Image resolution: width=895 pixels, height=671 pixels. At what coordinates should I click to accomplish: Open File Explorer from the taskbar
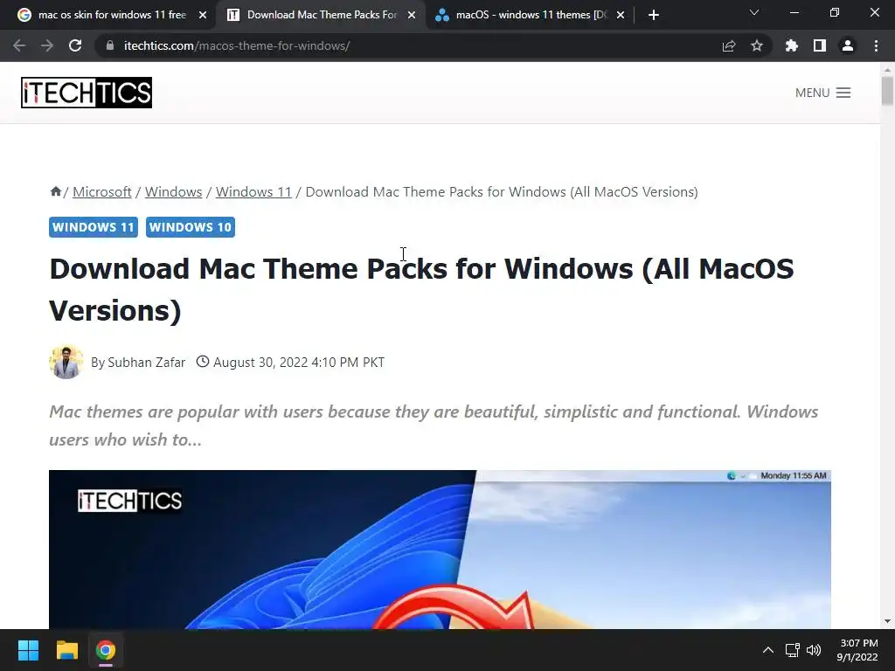click(66, 650)
